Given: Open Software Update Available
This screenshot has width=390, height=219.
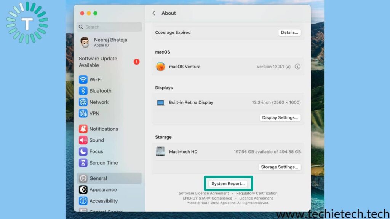Looking at the screenshot, I should click(98, 62).
